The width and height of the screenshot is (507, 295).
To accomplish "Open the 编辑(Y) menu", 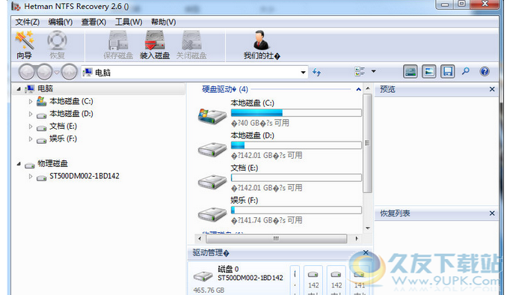I will [61, 22].
